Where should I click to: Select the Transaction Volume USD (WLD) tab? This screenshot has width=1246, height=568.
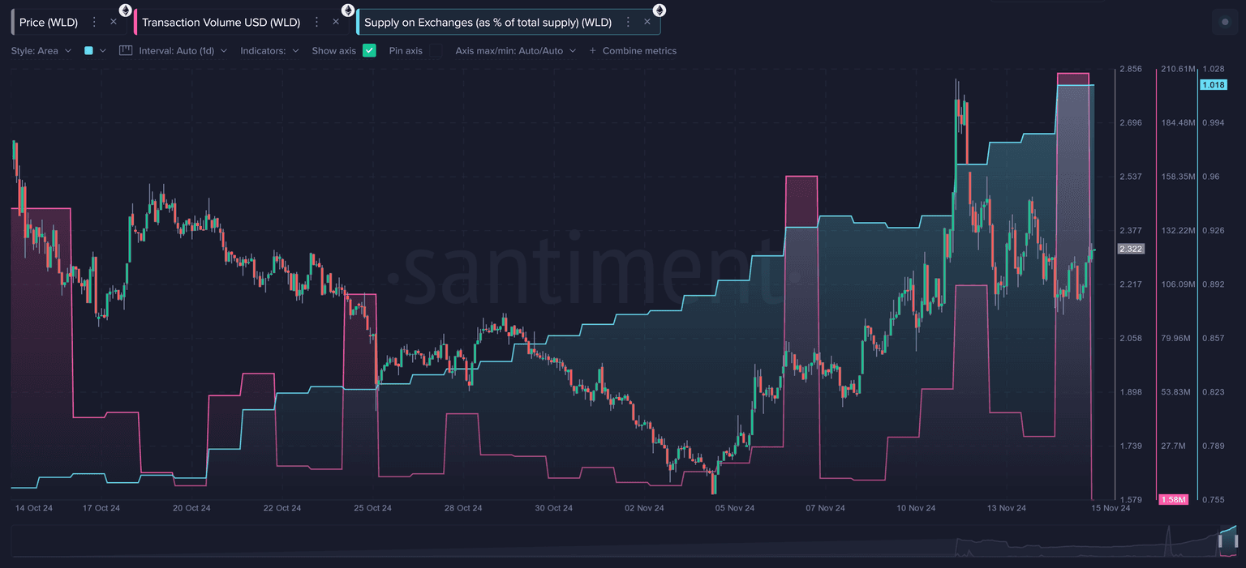(221, 22)
